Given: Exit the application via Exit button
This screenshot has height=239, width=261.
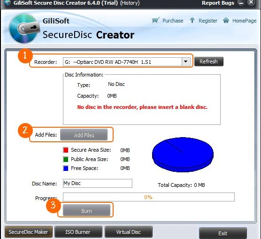Looking at the screenshot, I should coord(223,233).
